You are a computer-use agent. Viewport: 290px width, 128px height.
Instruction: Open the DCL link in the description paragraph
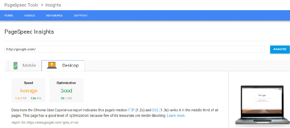pos(155,110)
